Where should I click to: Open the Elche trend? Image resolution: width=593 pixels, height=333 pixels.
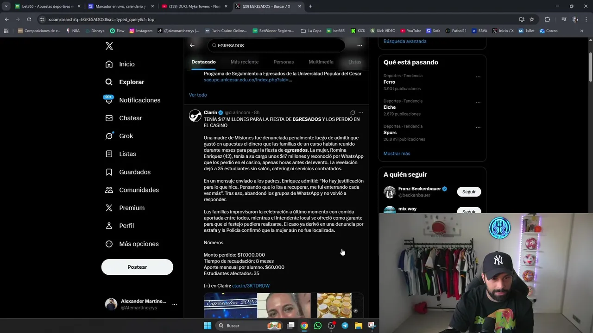[x=390, y=107]
